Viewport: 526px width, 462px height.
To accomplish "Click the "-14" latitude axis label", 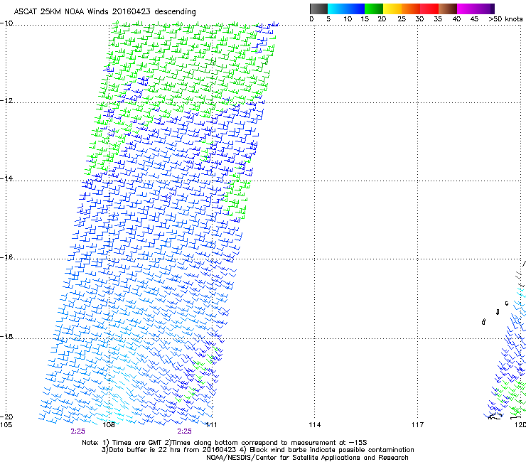I will (x=6, y=178).
